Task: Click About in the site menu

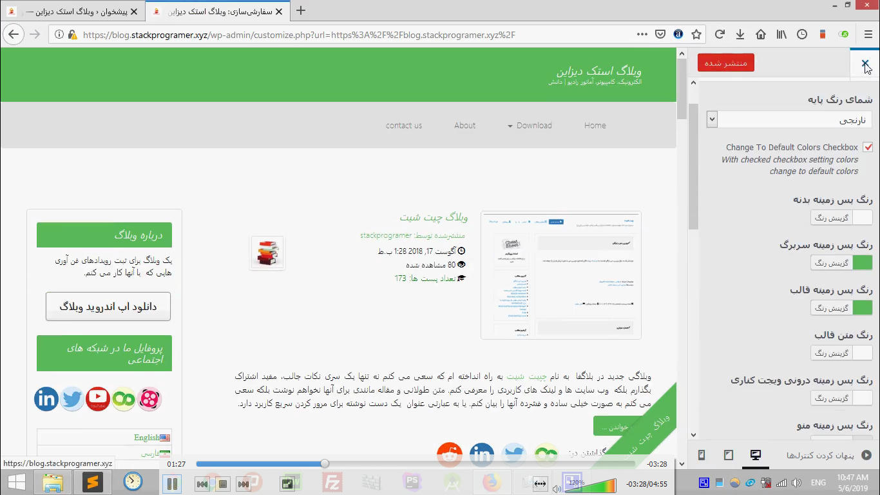Action: (x=464, y=126)
